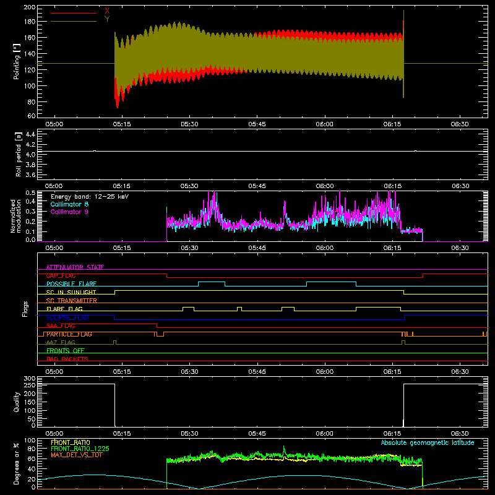This screenshot has width=495, height=495.
Task: Select the olive Y legend line sample
Action: click(74, 22)
